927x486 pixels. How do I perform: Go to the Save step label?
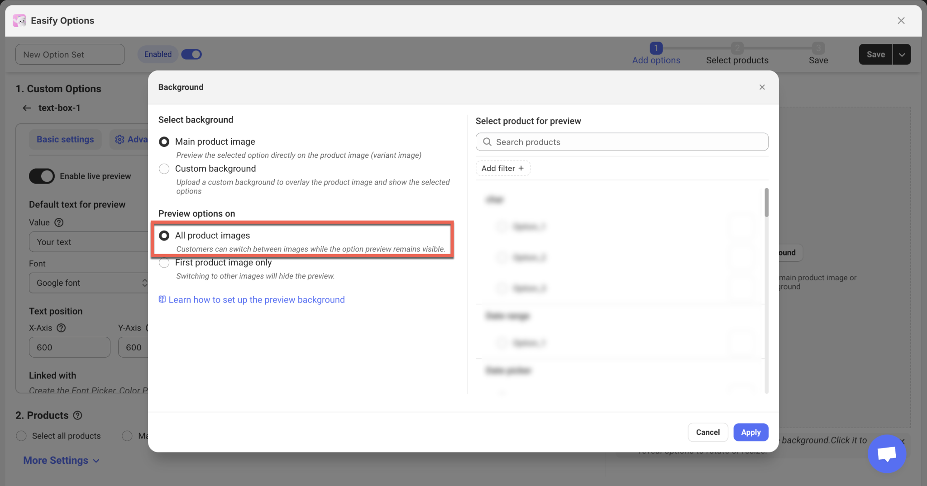818,60
